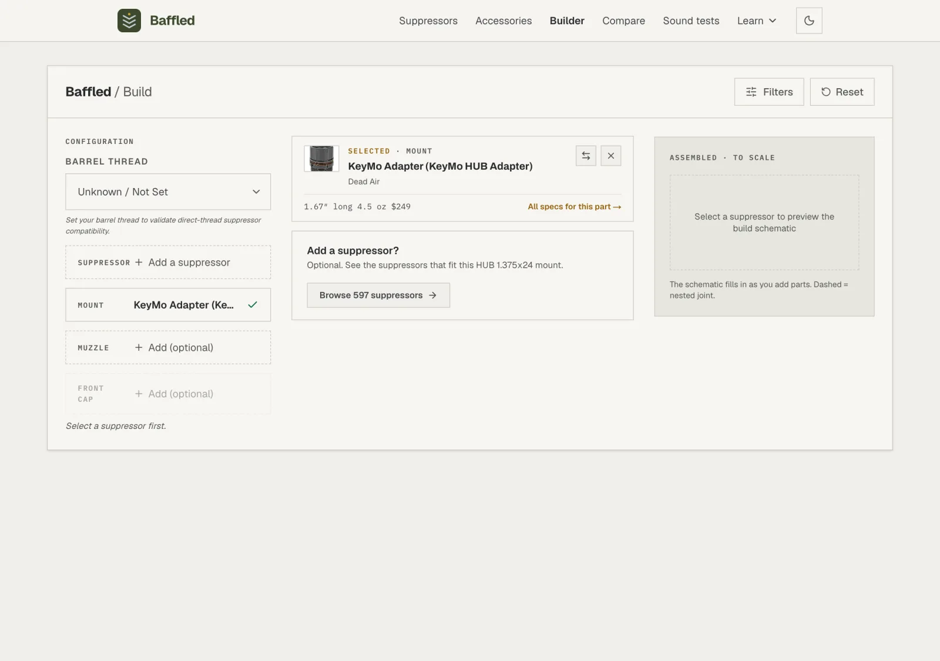The image size is (940, 661).
Task: Click the Add a suppressor? heading
Action: coord(352,250)
